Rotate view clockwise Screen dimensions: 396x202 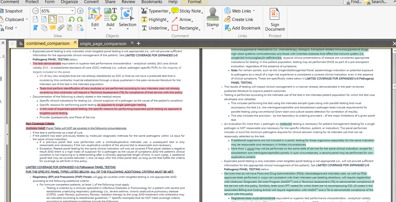(80, 19)
